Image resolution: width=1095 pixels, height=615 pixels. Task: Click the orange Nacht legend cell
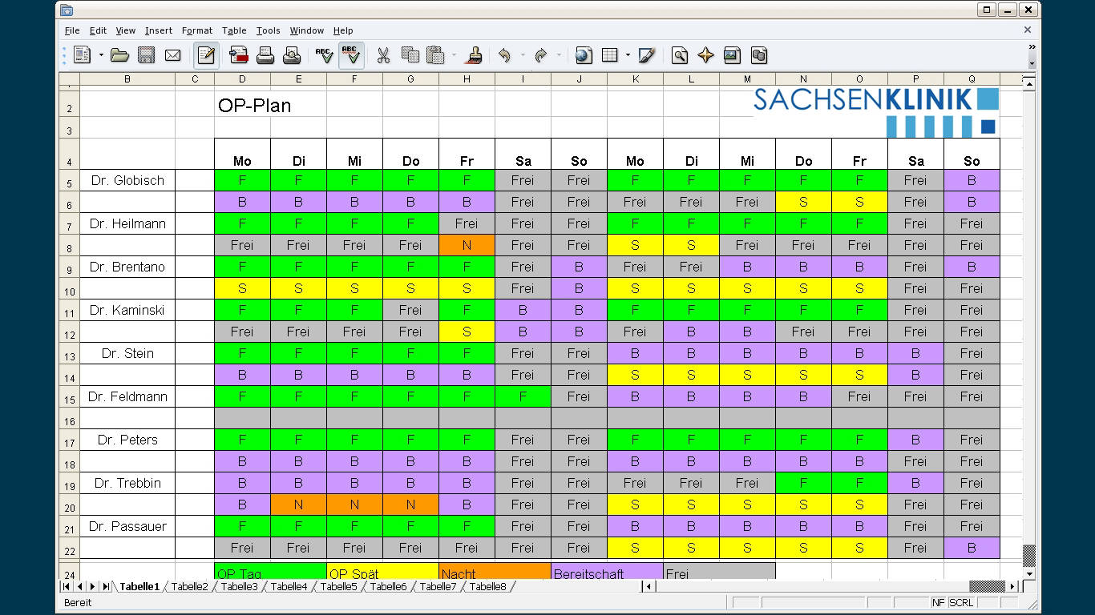[495, 573]
